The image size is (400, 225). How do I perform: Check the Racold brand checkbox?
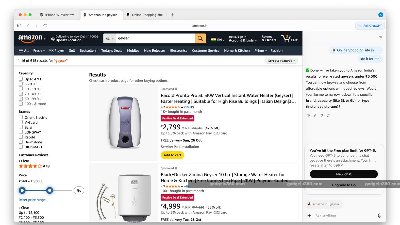21,137
